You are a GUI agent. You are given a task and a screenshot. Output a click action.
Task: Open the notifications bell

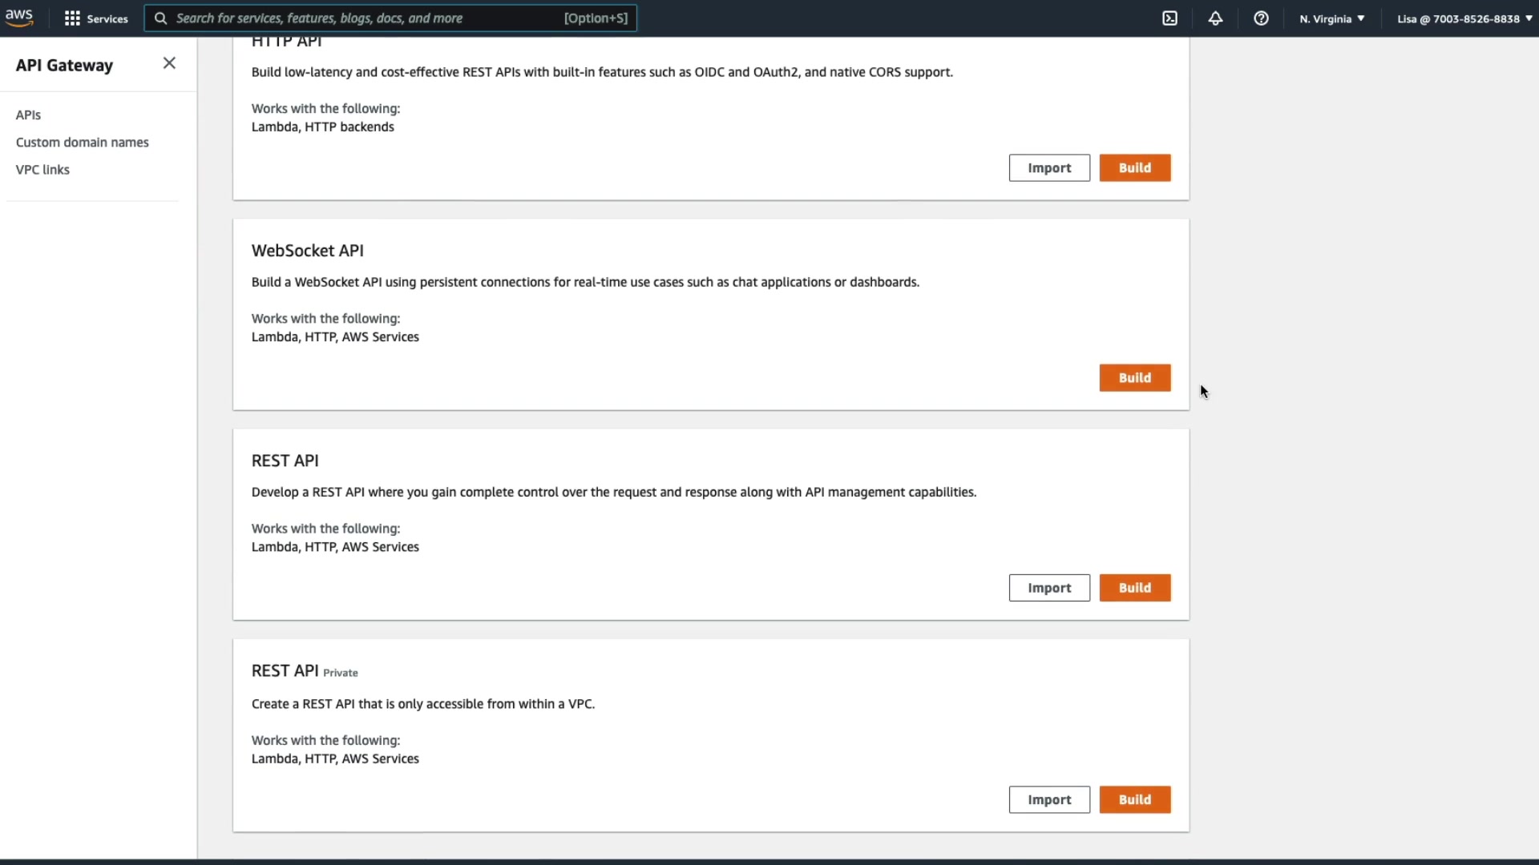click(x=1215, y=18)
